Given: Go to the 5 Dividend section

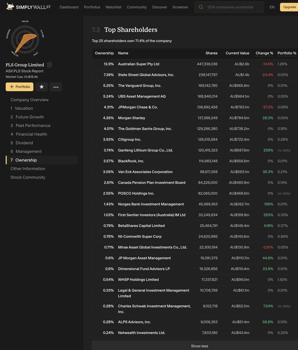Looking at the screenshot, I should tap(22, 143).
